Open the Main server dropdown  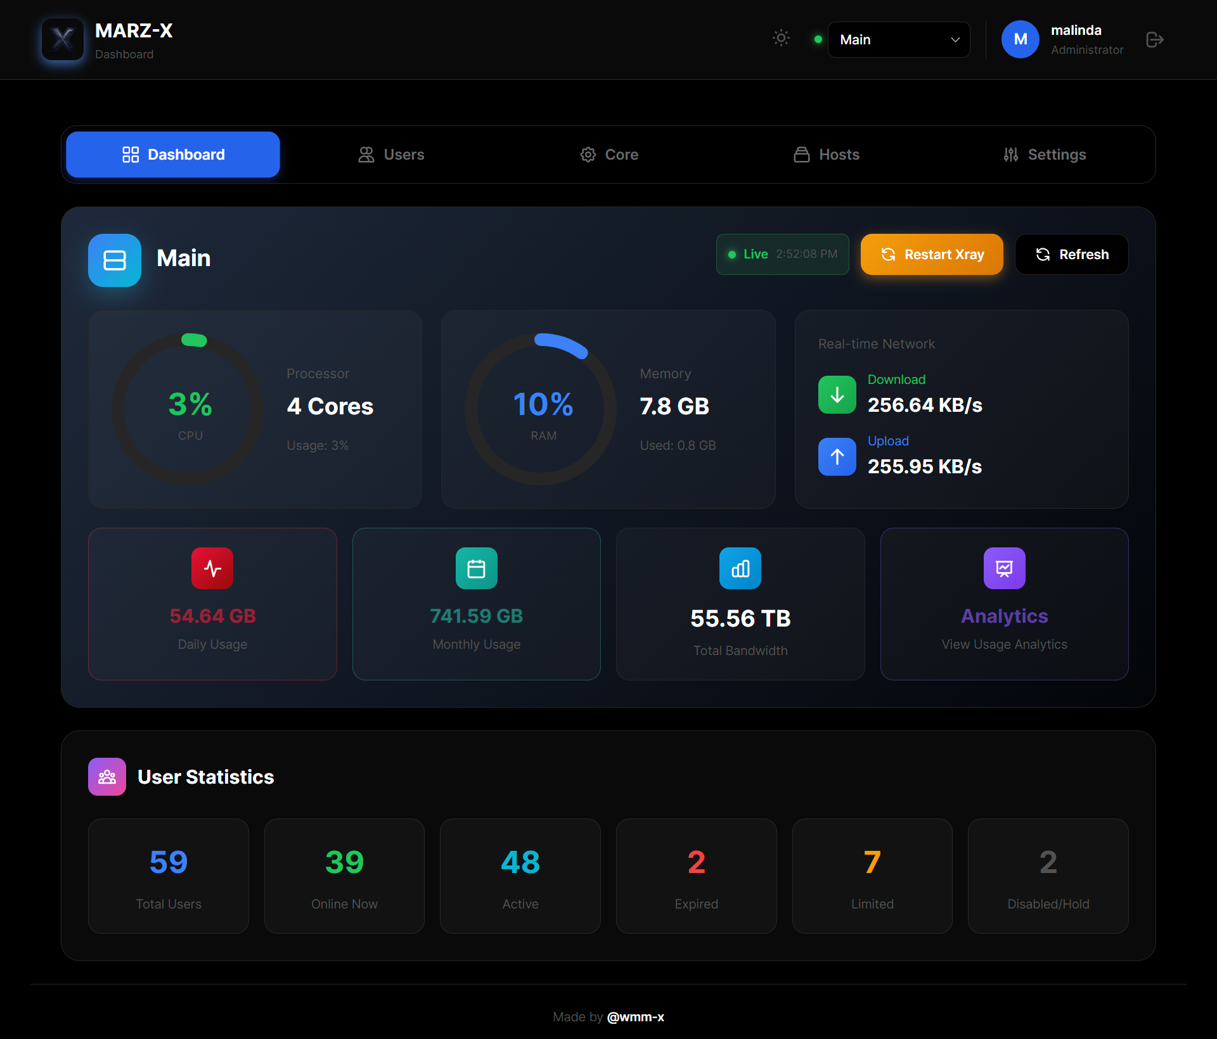898,40
